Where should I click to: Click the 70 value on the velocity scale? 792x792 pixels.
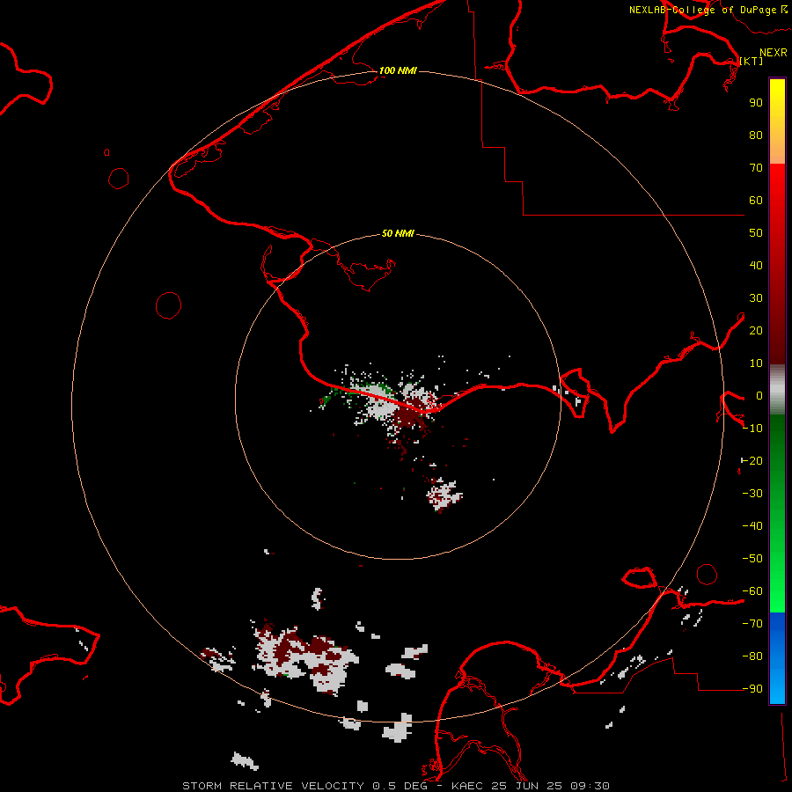pos(756,168)
